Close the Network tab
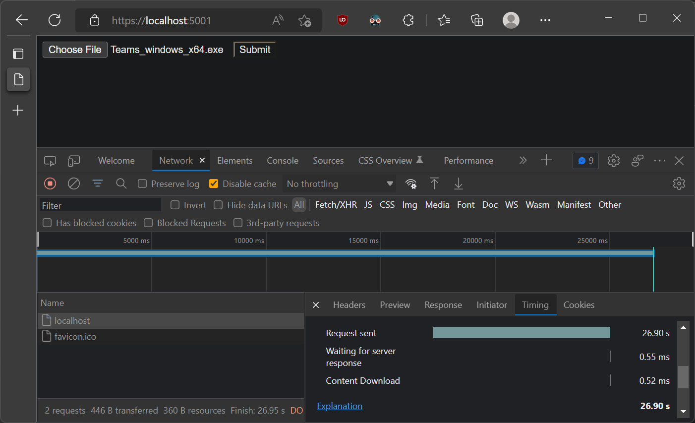This screenshot has height=423, width=695. [202, 160]
